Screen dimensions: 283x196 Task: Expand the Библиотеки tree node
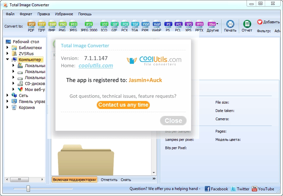click(x=7, y=48)
